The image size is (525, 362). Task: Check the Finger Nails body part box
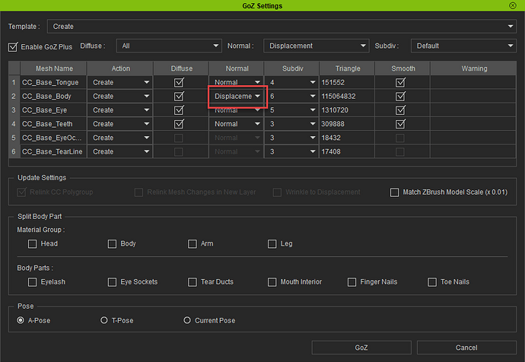352,282
